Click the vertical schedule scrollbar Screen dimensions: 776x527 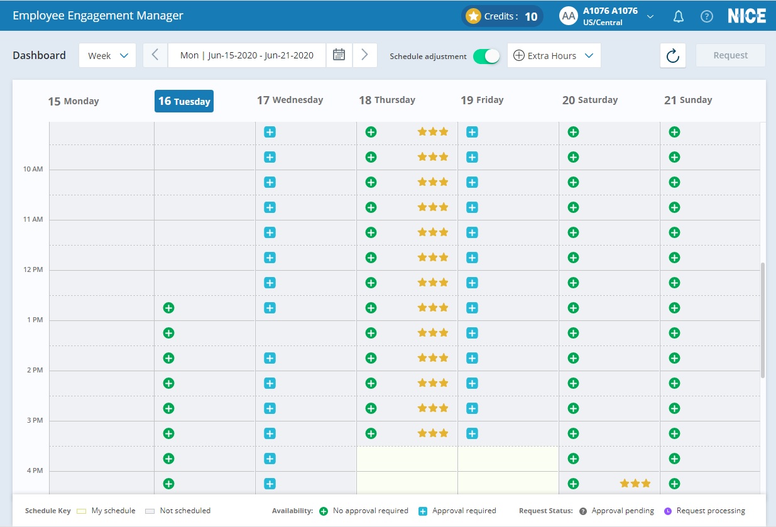[763, 319]
